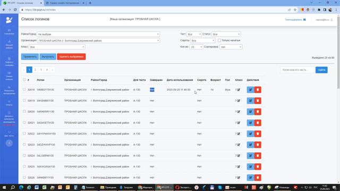340x191 pixels.
Task: Edit login in row 32621
Action: [250, 123]
